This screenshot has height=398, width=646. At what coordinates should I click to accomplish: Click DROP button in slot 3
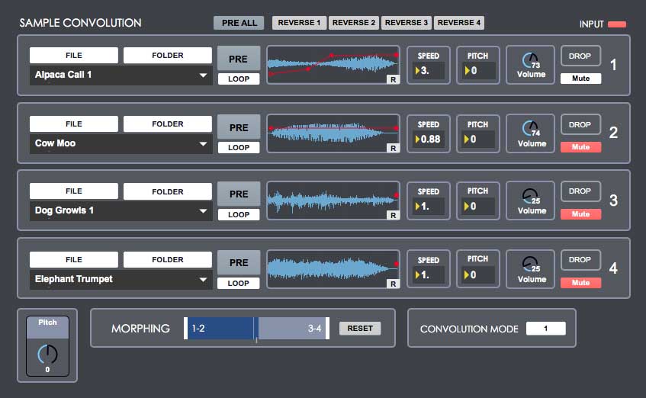[x=580, y=191]
